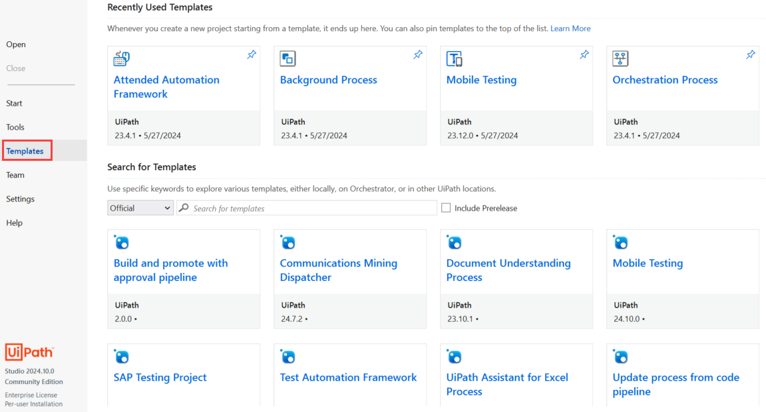
Task: Click the Background Process template icon
Action: [x=287, y=58]
